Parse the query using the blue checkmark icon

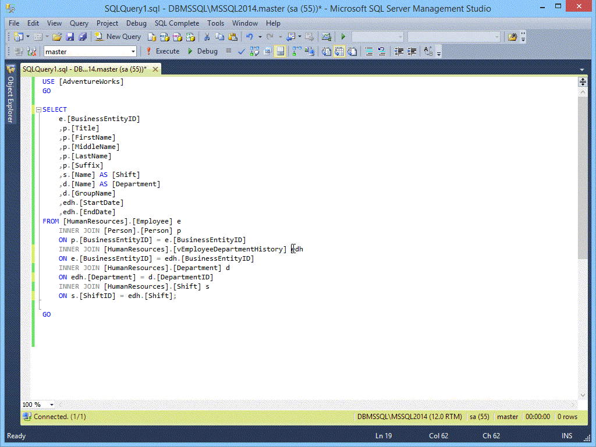click(241, 51)
